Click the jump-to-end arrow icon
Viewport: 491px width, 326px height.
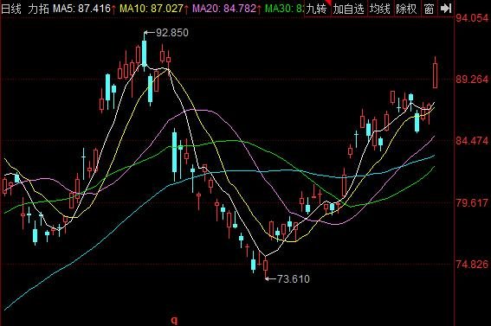[x=446, y=9]
